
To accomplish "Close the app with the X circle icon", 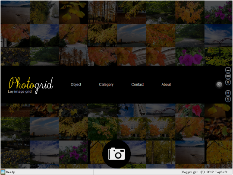I will click(x=228, y=82).
